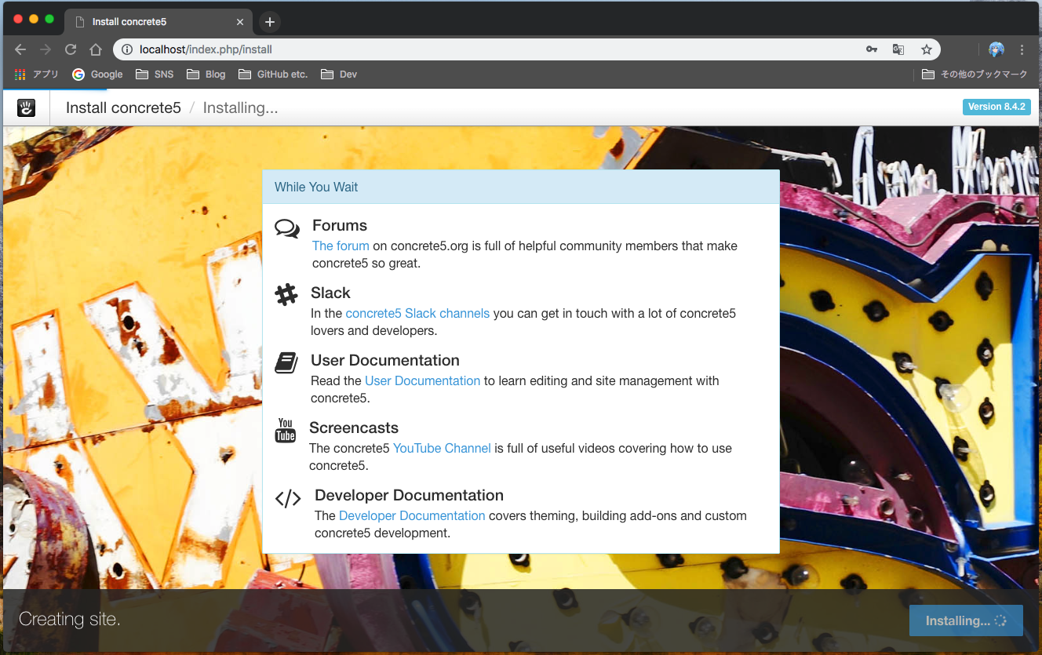Click the Forums speech bubbles icon
Image resolution: width=1042 pixels, height=655 pixels.
coord(287,229)
